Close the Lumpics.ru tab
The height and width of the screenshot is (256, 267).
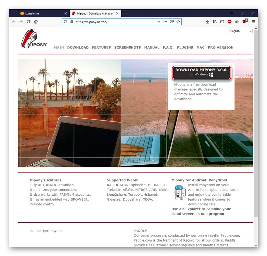click(x=66, y=13)
